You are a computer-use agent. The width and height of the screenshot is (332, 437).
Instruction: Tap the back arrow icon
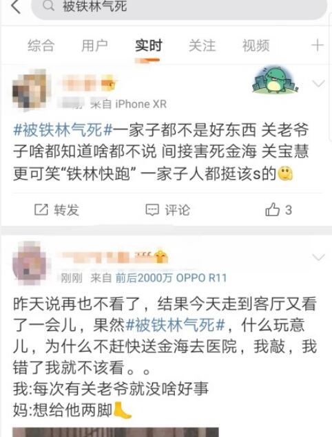(16, 6)
